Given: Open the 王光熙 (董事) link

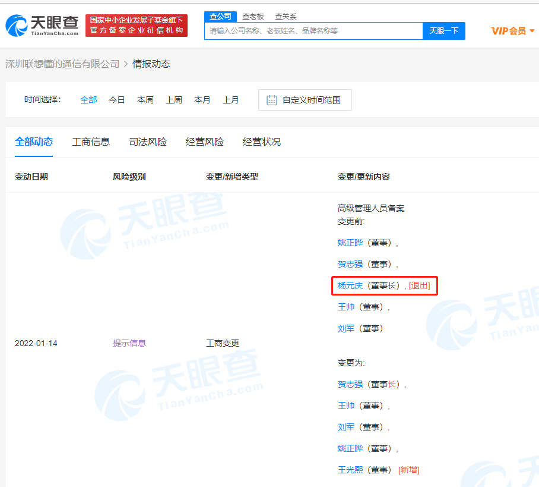Looking at the screenshot, I should (350, 470).
